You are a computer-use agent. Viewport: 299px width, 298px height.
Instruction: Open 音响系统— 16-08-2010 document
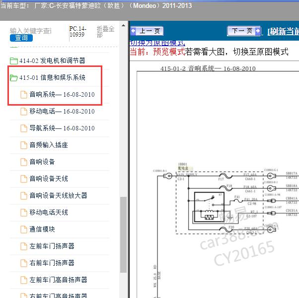point(62,95)
